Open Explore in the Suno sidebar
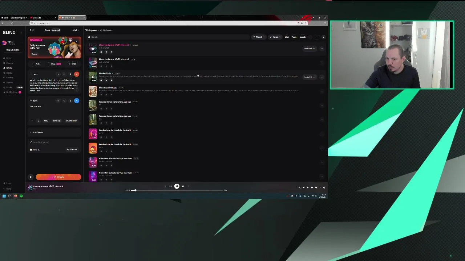 tap(8, 63)
